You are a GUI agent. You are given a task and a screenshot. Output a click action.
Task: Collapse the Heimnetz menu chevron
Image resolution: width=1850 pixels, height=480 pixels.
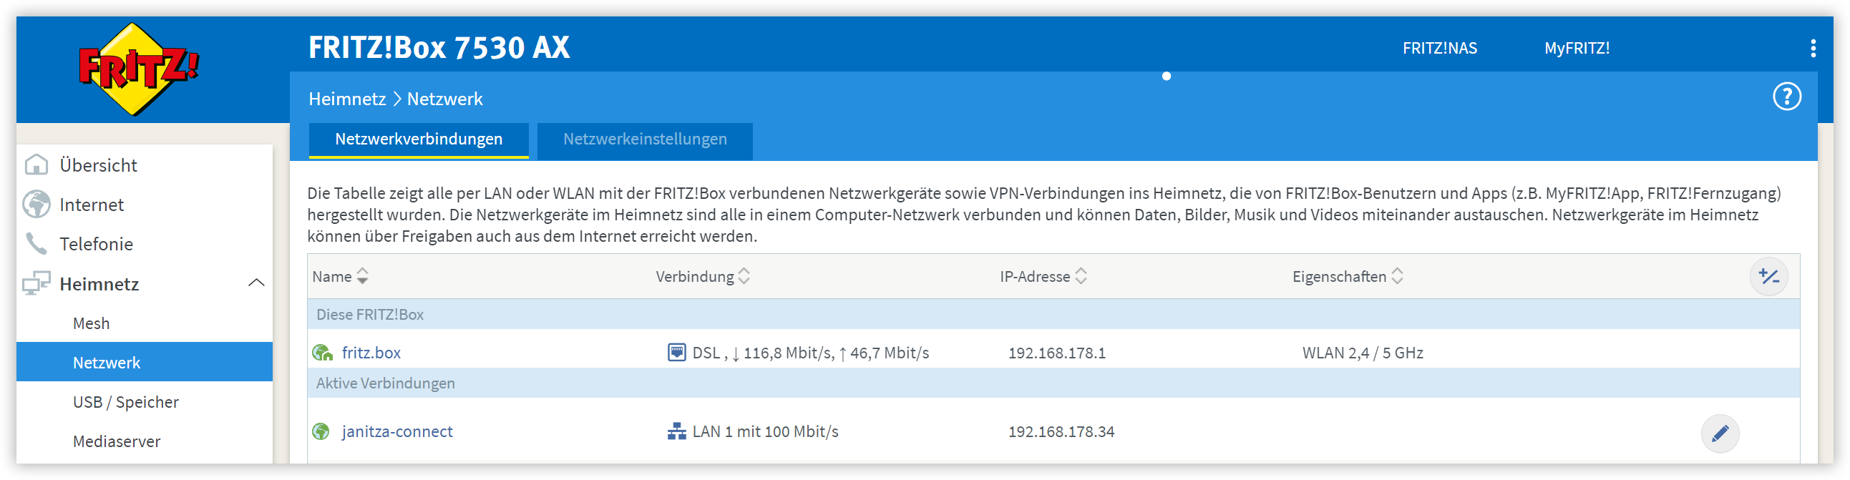point(256,283)
